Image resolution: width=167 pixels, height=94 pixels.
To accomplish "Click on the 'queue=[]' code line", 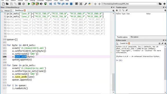I will [x=12, y=39].
